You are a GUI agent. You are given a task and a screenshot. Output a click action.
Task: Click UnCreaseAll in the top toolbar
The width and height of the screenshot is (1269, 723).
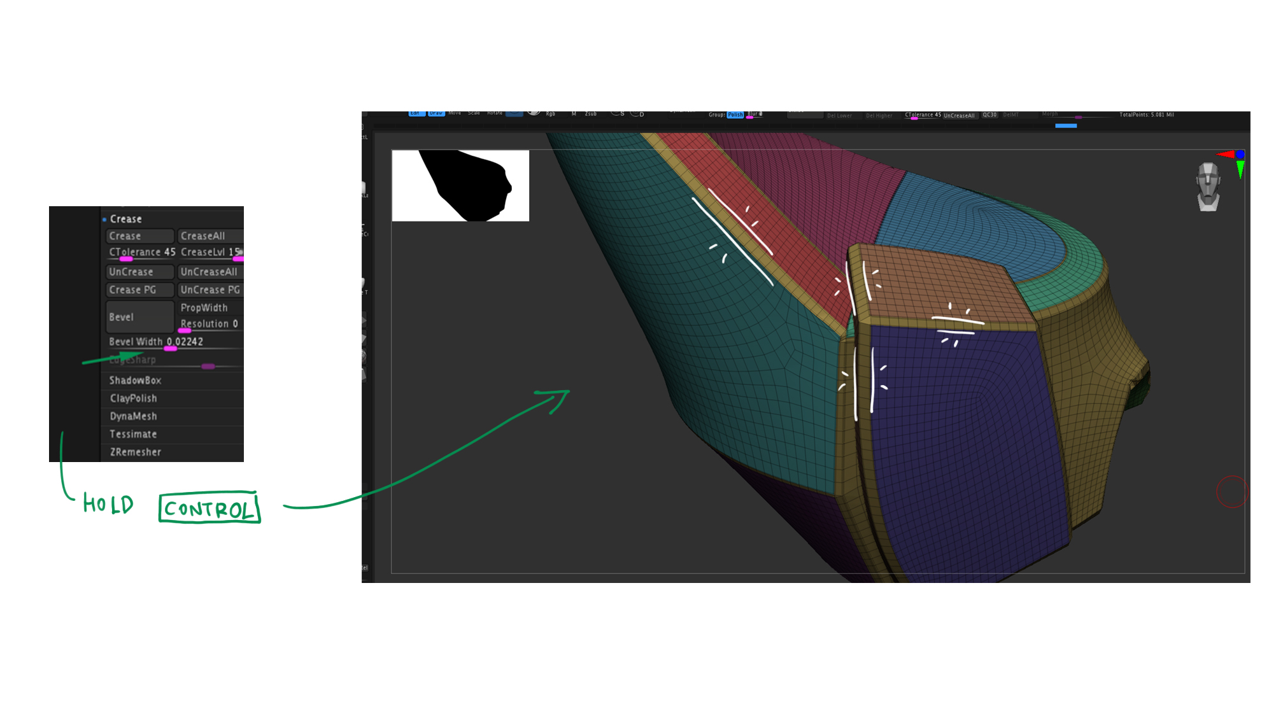[x=959, y=115]
